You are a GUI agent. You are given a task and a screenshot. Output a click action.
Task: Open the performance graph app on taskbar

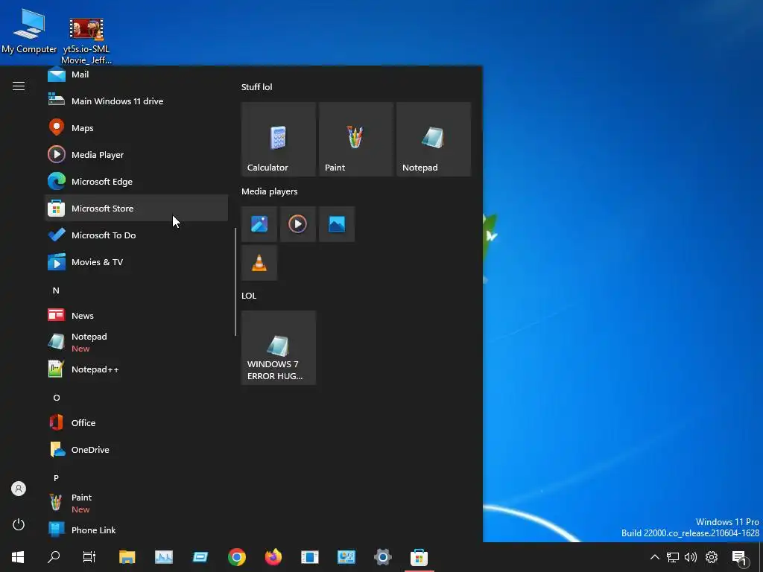163,557
